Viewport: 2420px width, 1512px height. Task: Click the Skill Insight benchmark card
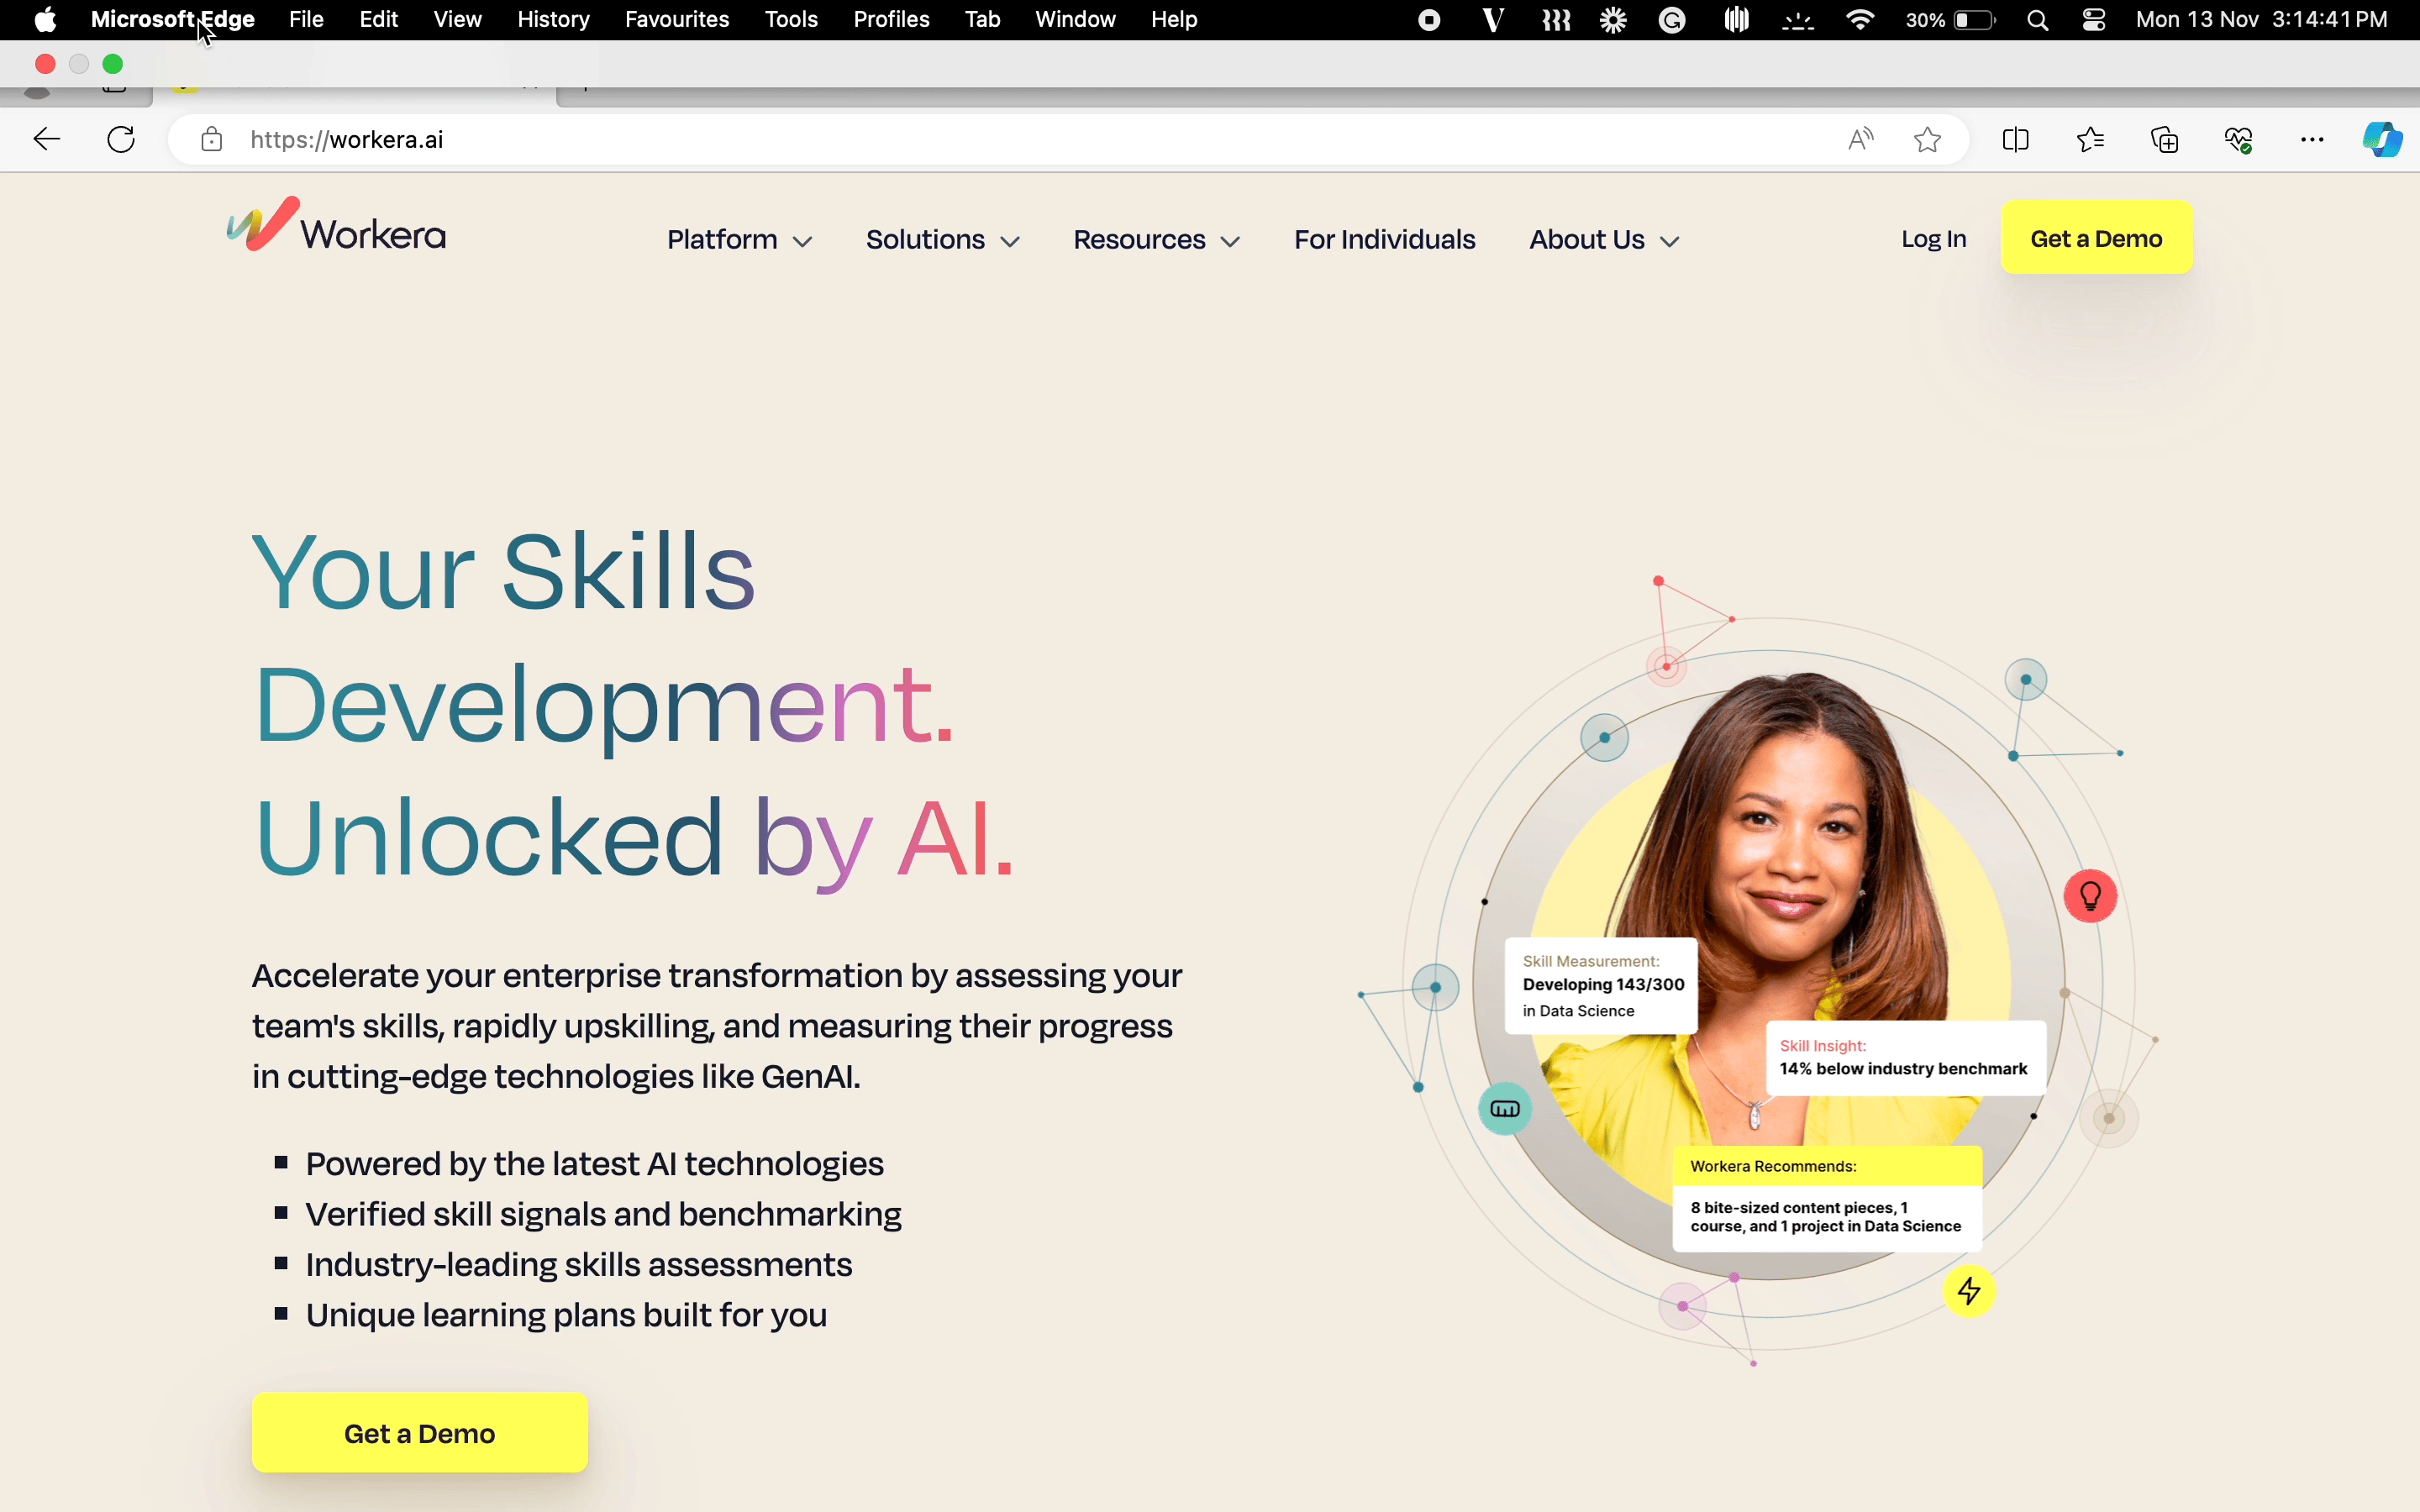(x=1906, y=1058)
